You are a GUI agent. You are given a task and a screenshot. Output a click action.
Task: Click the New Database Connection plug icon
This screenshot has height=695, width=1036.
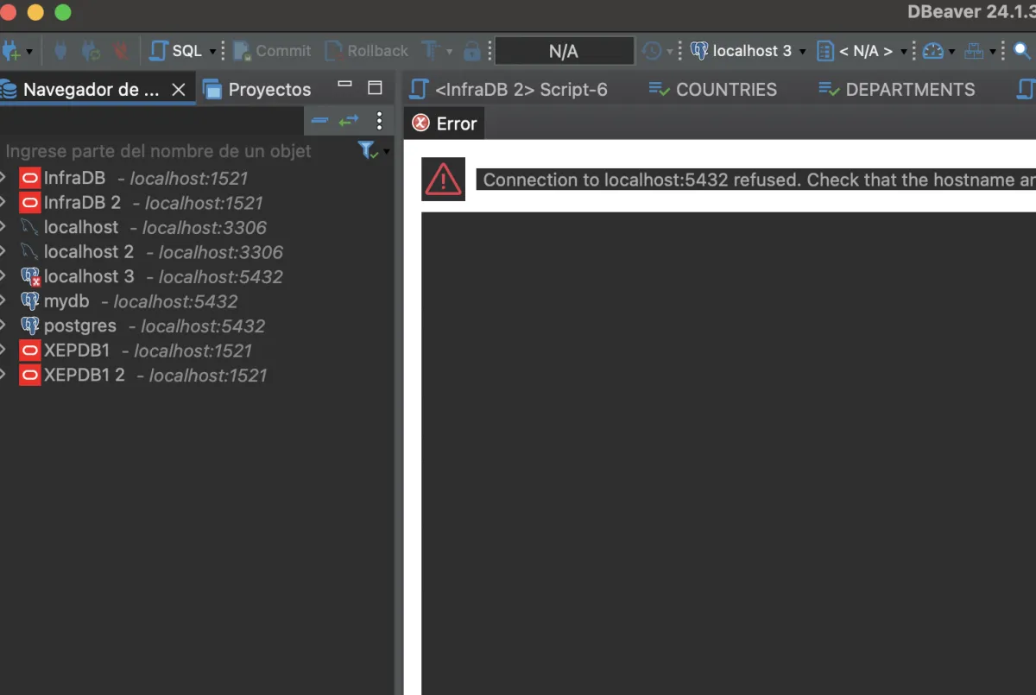coord(12,51)
